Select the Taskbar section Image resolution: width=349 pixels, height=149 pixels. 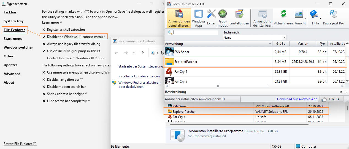click(x=10, y=12)
